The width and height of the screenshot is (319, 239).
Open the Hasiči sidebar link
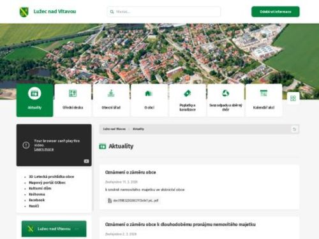pos(34,206)
